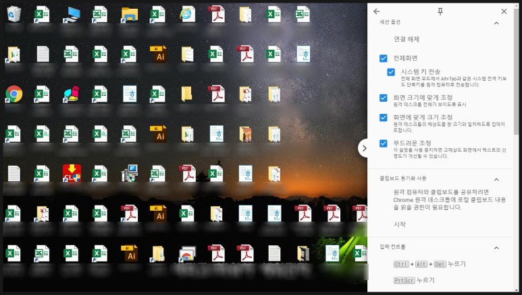
Task: Click 시작 to begin clipboard sync
Action: coord(400,224)
